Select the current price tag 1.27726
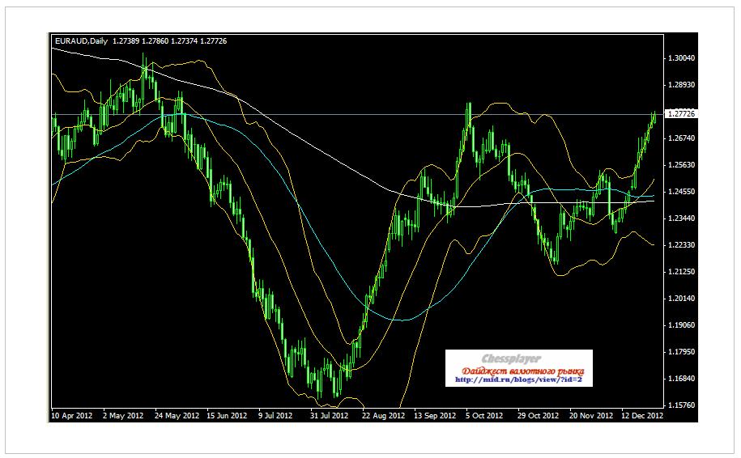This screenshot has height=458, width=741. click(x=681, y=114)
